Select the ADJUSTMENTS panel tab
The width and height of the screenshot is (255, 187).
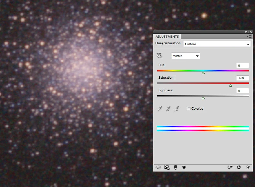tap(167, 37)
